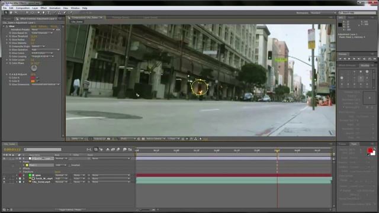Viewport: 379px width, 213px height.
Task: Click Reset link in Glow effect header
Action: point(33,26)
